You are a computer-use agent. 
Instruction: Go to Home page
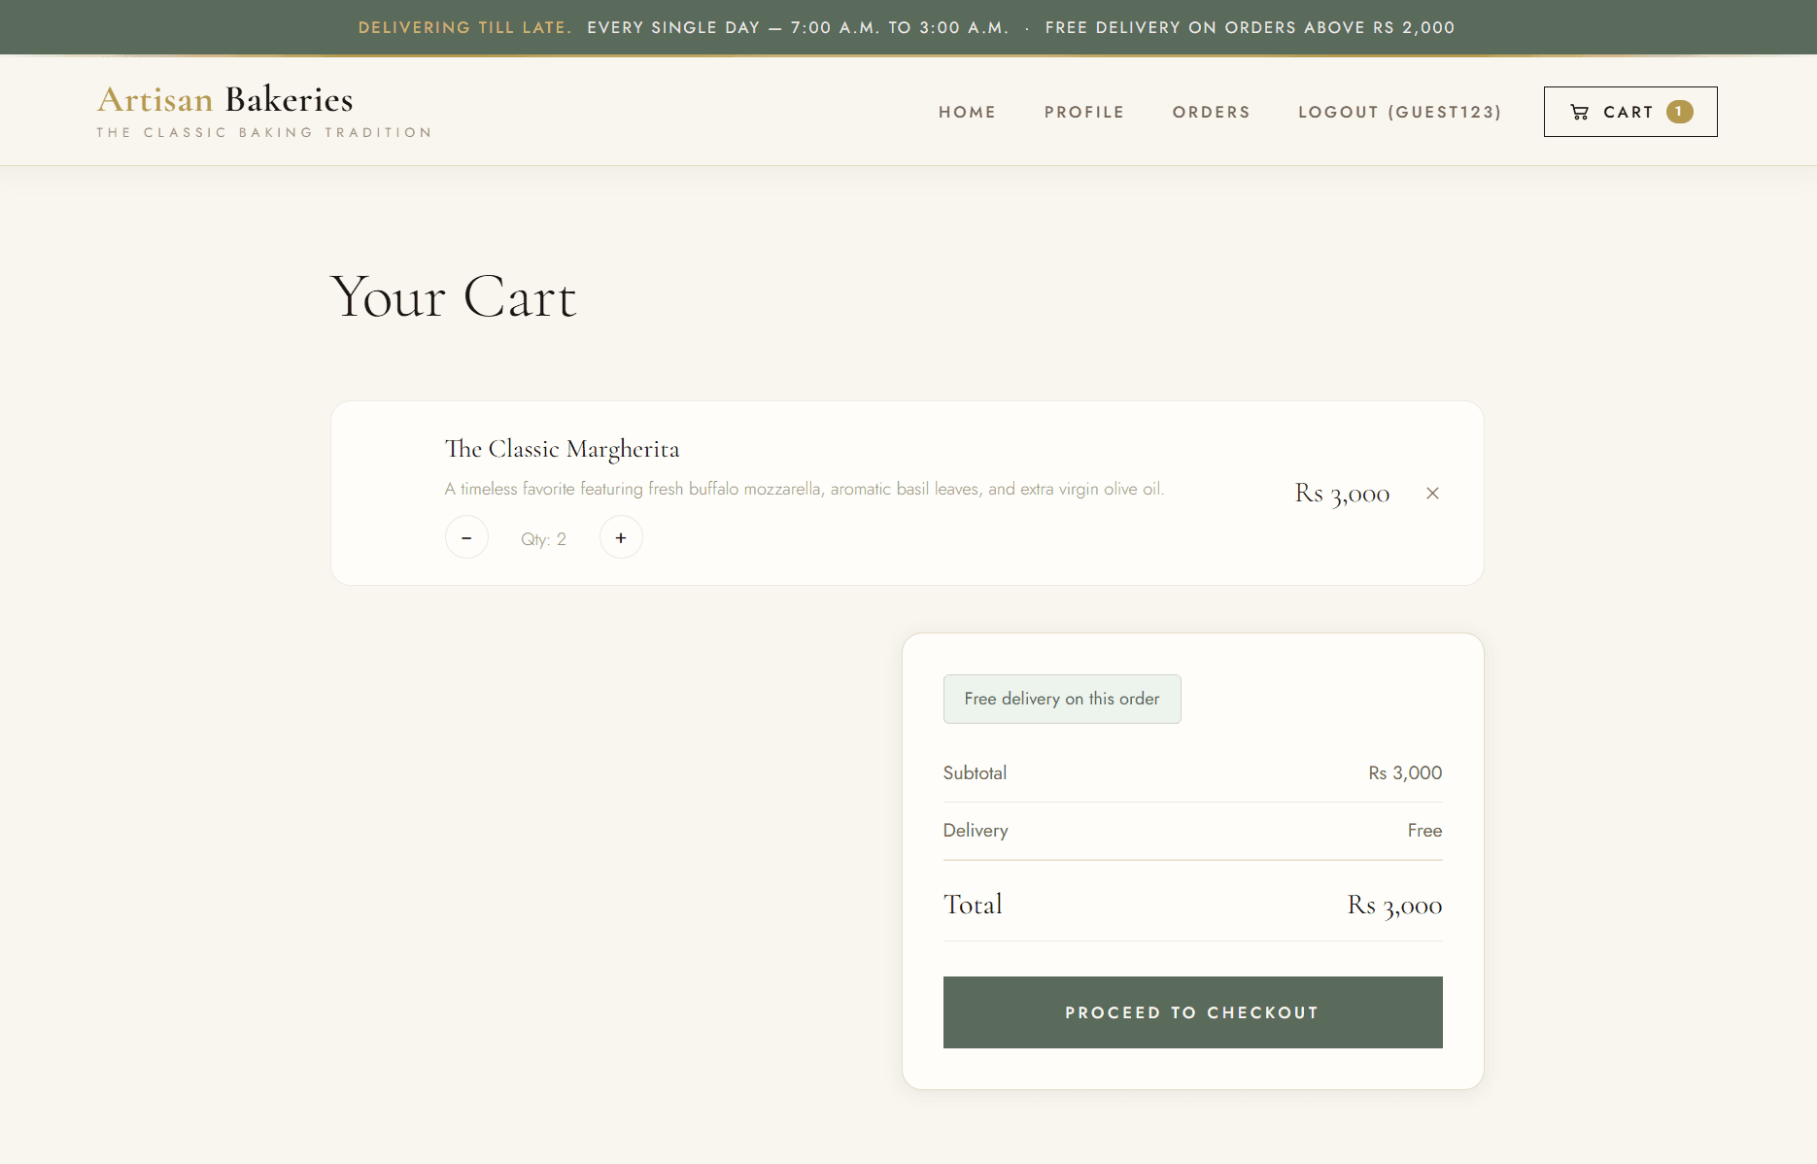pyautogui.click(x=967, y=112)
